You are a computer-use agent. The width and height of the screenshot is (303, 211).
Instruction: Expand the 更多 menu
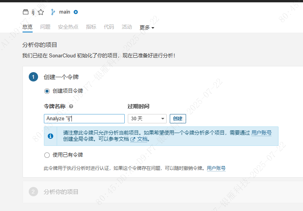pyautogui.click(x=147, y=28)
